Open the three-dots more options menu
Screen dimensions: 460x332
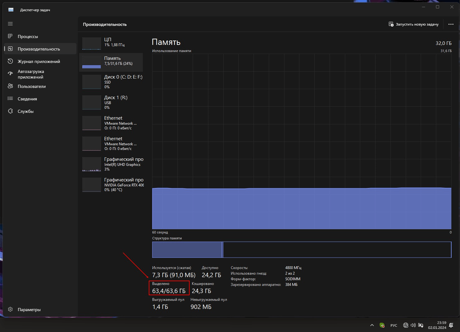pos(451,24)
